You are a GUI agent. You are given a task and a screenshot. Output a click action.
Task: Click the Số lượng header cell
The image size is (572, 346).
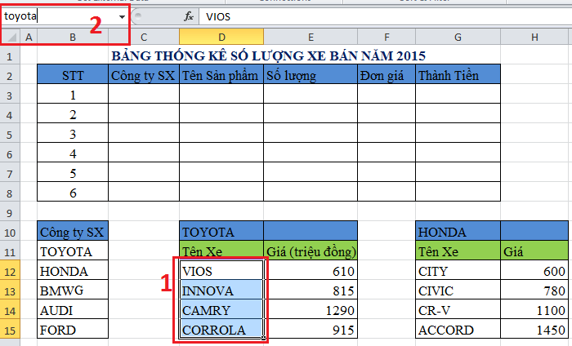(x=311, y=75)
